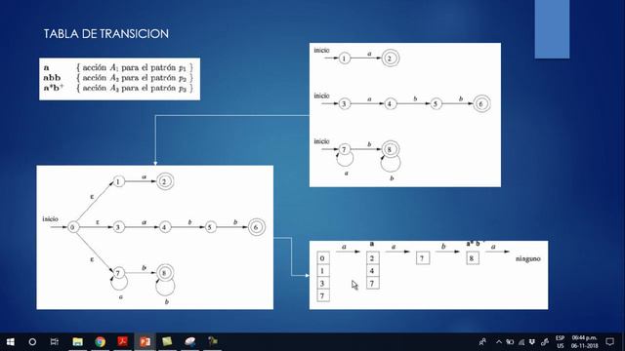Click the slide title 'TABLA DE TRANSICION'
Screen dimensions: 625x351
106,34
